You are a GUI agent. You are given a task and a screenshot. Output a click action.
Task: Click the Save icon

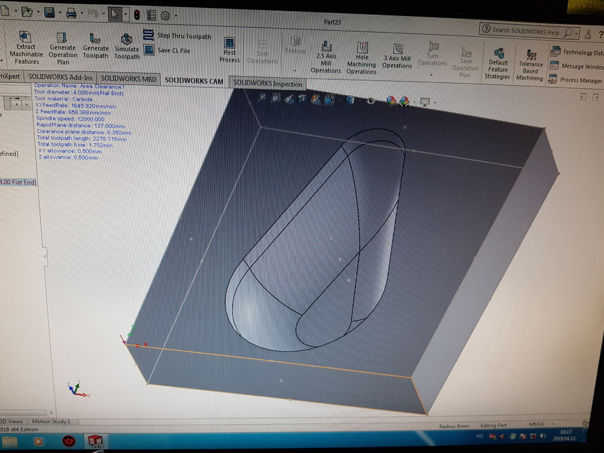tap(50, 13)
